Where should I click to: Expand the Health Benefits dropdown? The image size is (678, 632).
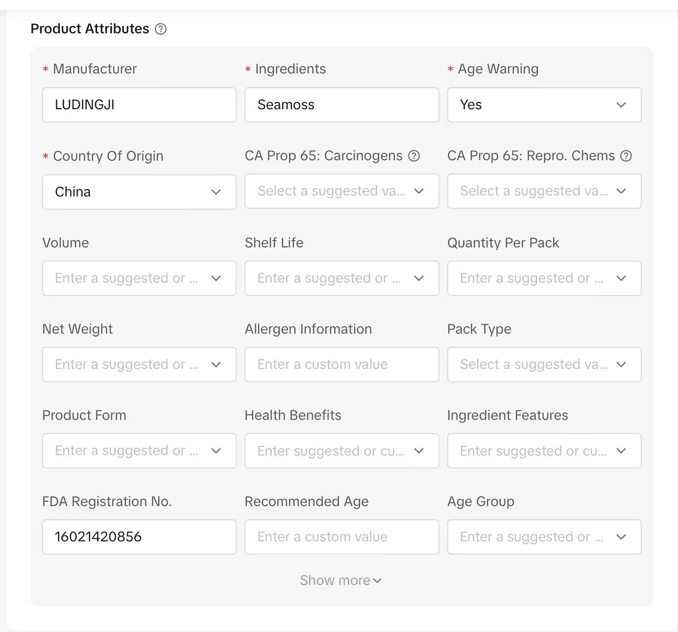click(x=341, y=451)
